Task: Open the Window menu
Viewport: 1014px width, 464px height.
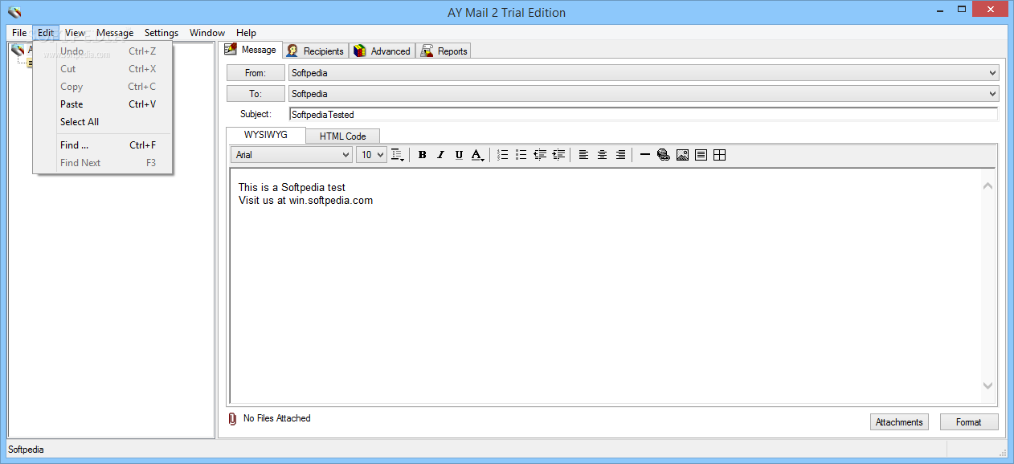Action: click(207, 33)
